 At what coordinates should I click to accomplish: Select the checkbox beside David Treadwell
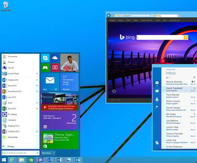tap(164, 88)
